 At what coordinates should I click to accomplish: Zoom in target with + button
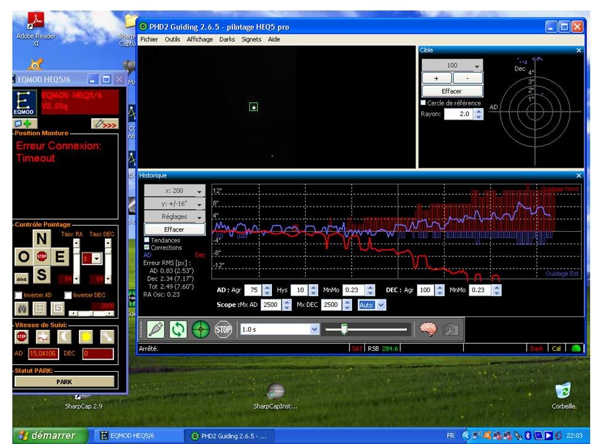[x=437, y=78]
